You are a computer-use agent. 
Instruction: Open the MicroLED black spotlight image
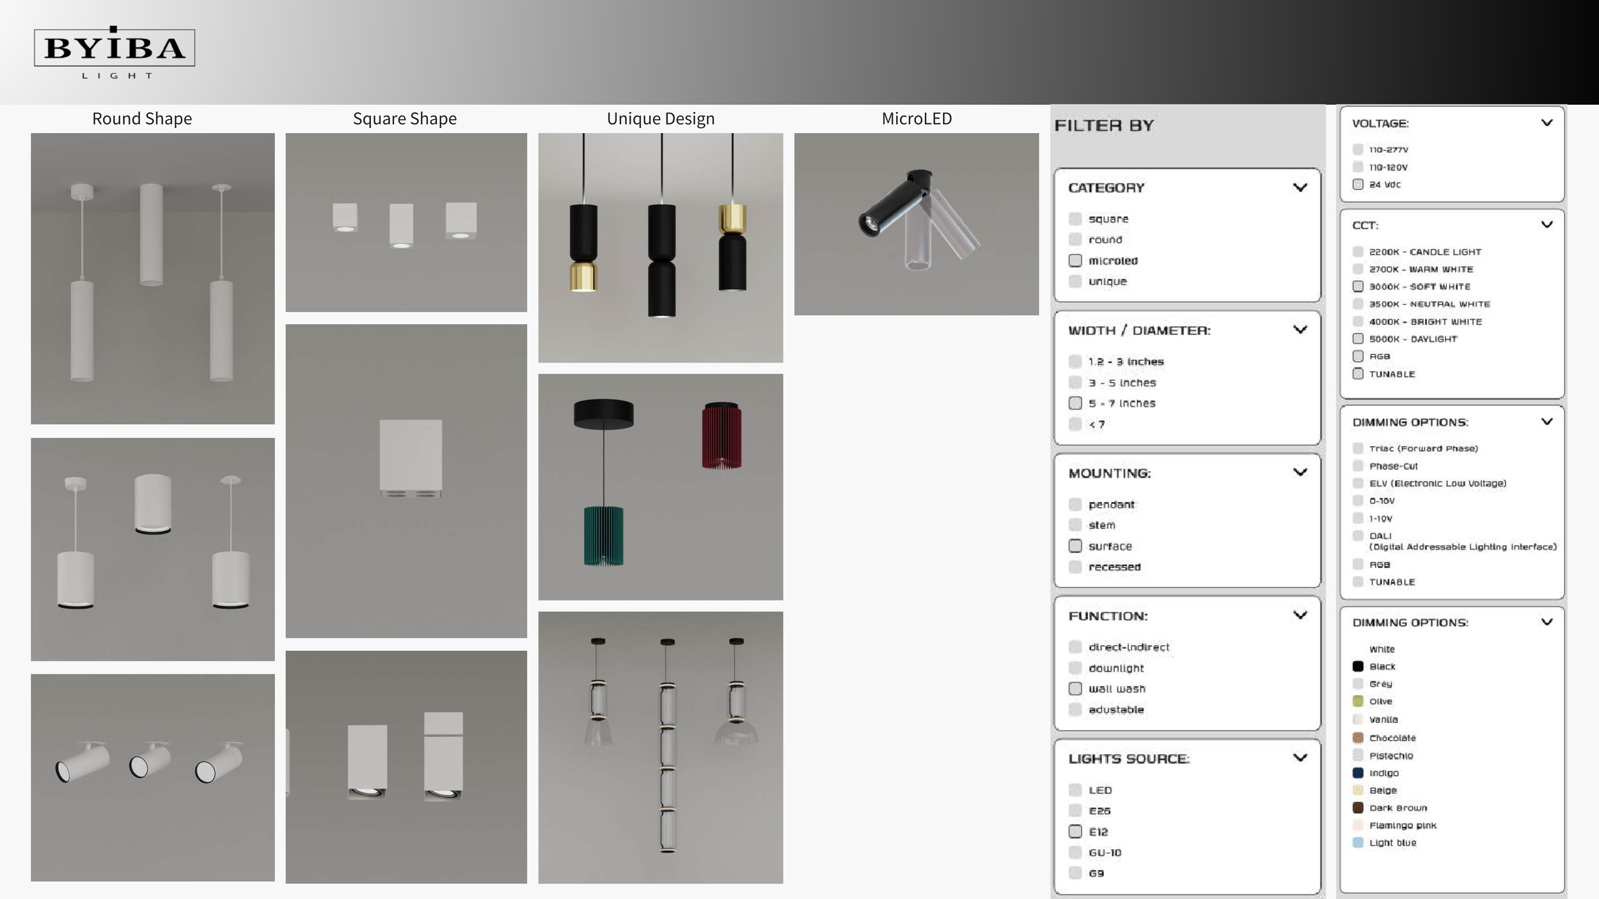pos(916,224)
